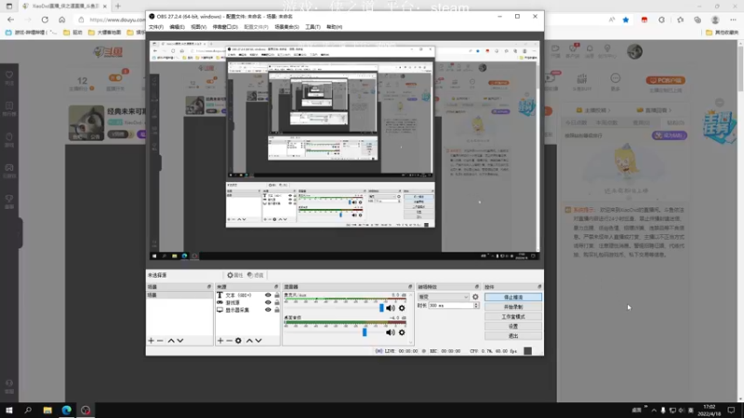Lock the 文本 (GDI+) source
Screen dimensions: 744x418
pos(277,295)
